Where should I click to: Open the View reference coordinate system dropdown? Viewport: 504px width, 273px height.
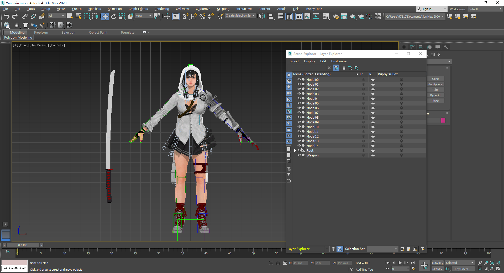tap(144, 16)
